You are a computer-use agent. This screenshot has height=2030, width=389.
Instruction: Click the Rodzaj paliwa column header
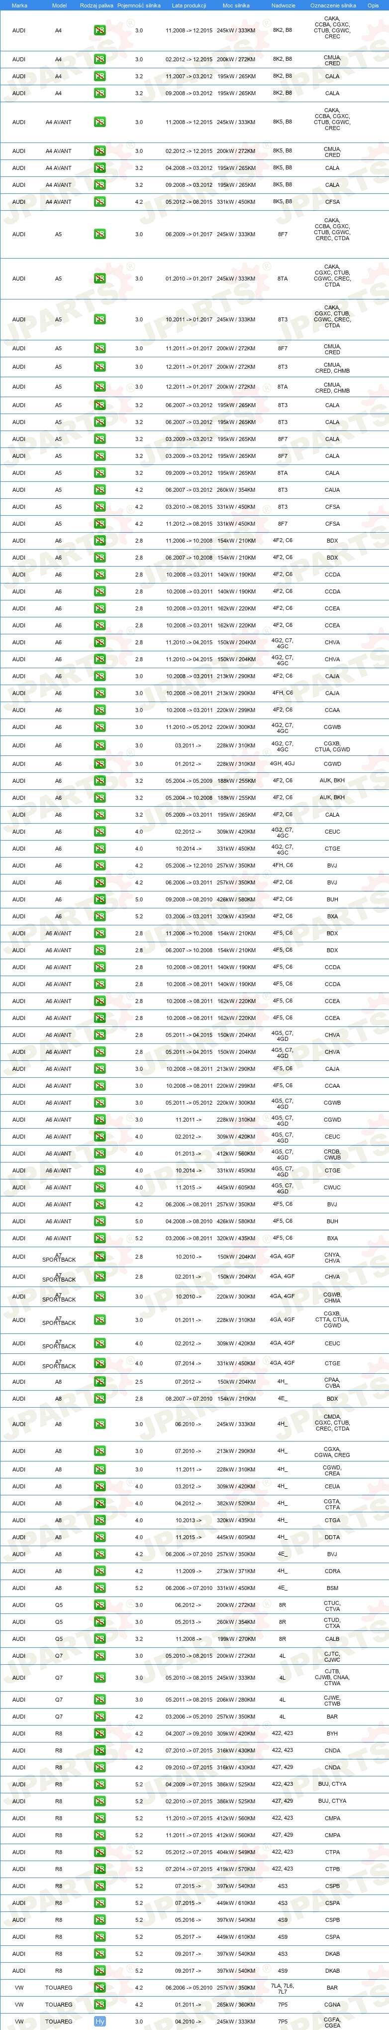pos(97,5)
